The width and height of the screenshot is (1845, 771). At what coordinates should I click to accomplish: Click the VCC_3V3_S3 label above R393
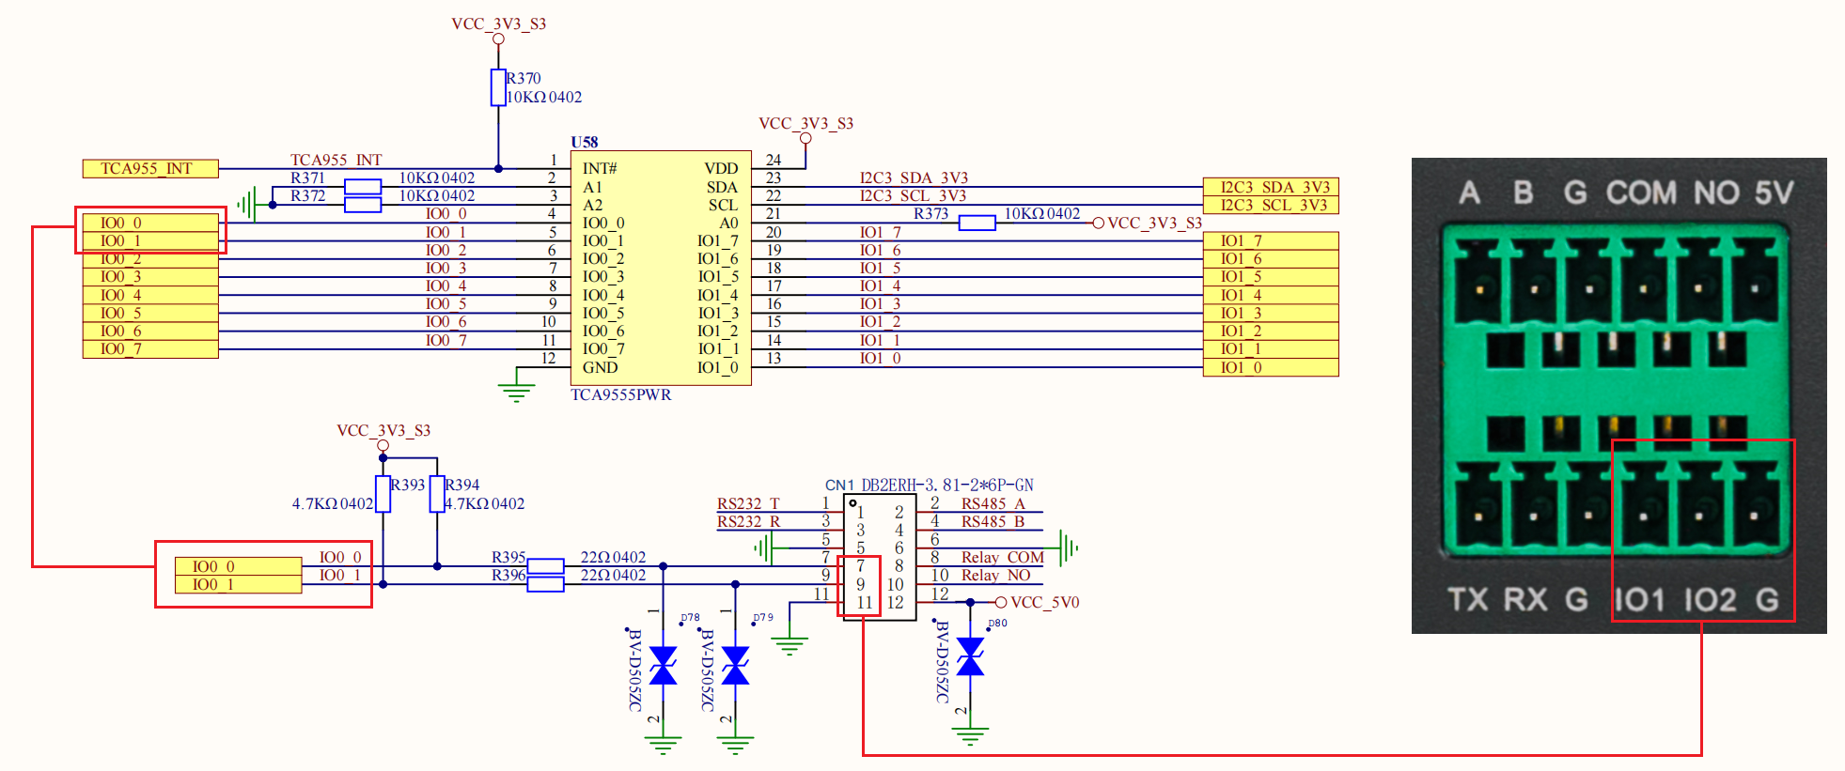(383, 430)
